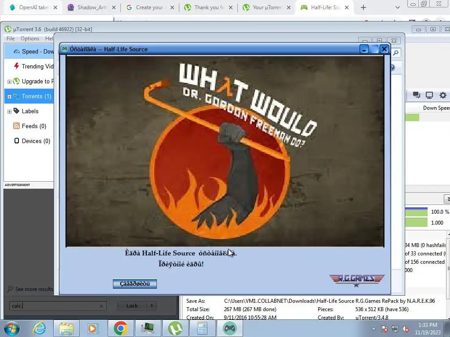The image size is (450, 337).
Task: Click the installer finish button at bottom left
Action: point(134,284)
